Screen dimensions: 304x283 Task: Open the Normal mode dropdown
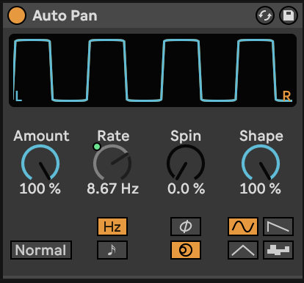(x=41, y=250)
